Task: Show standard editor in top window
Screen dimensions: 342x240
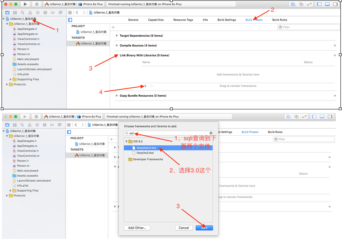Action: [x=293, y=4]
